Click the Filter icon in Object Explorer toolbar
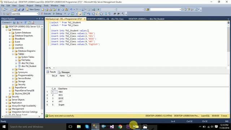Viewport: 231px width, 130px height. (x=25, y=22)
